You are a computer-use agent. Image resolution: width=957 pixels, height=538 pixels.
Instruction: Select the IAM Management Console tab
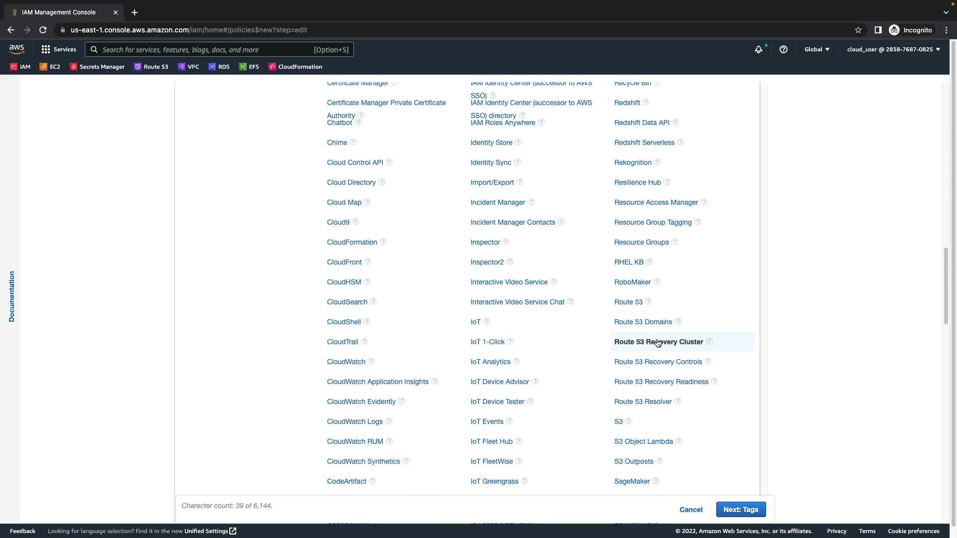click(59, 12)
